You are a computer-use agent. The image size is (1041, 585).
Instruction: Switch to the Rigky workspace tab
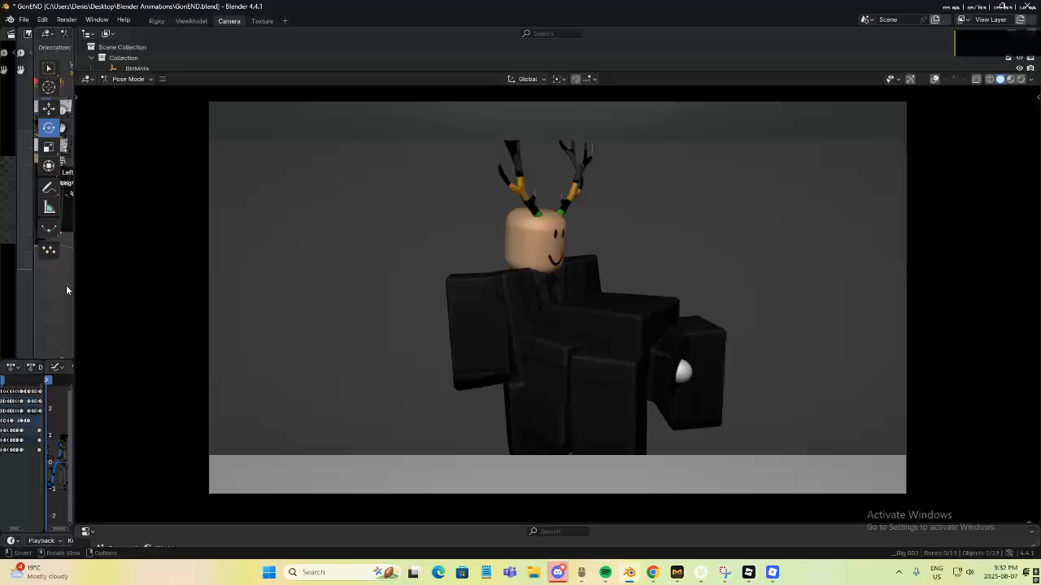click(157, 21)
